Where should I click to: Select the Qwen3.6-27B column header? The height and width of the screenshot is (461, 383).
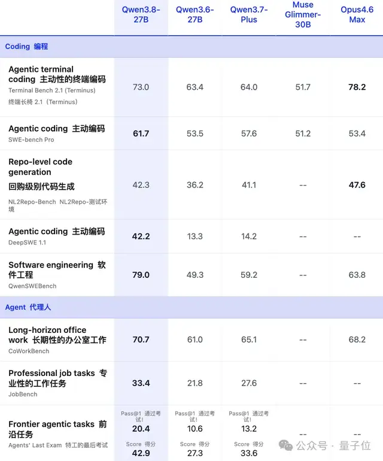coord(195,15)
